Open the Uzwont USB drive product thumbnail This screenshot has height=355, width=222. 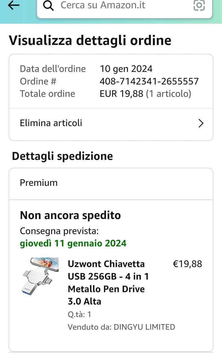click(40, 276)
